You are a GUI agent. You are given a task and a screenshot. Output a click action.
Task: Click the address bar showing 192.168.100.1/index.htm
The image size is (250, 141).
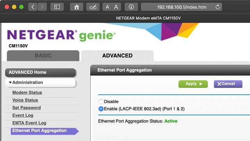coord(181,7)
